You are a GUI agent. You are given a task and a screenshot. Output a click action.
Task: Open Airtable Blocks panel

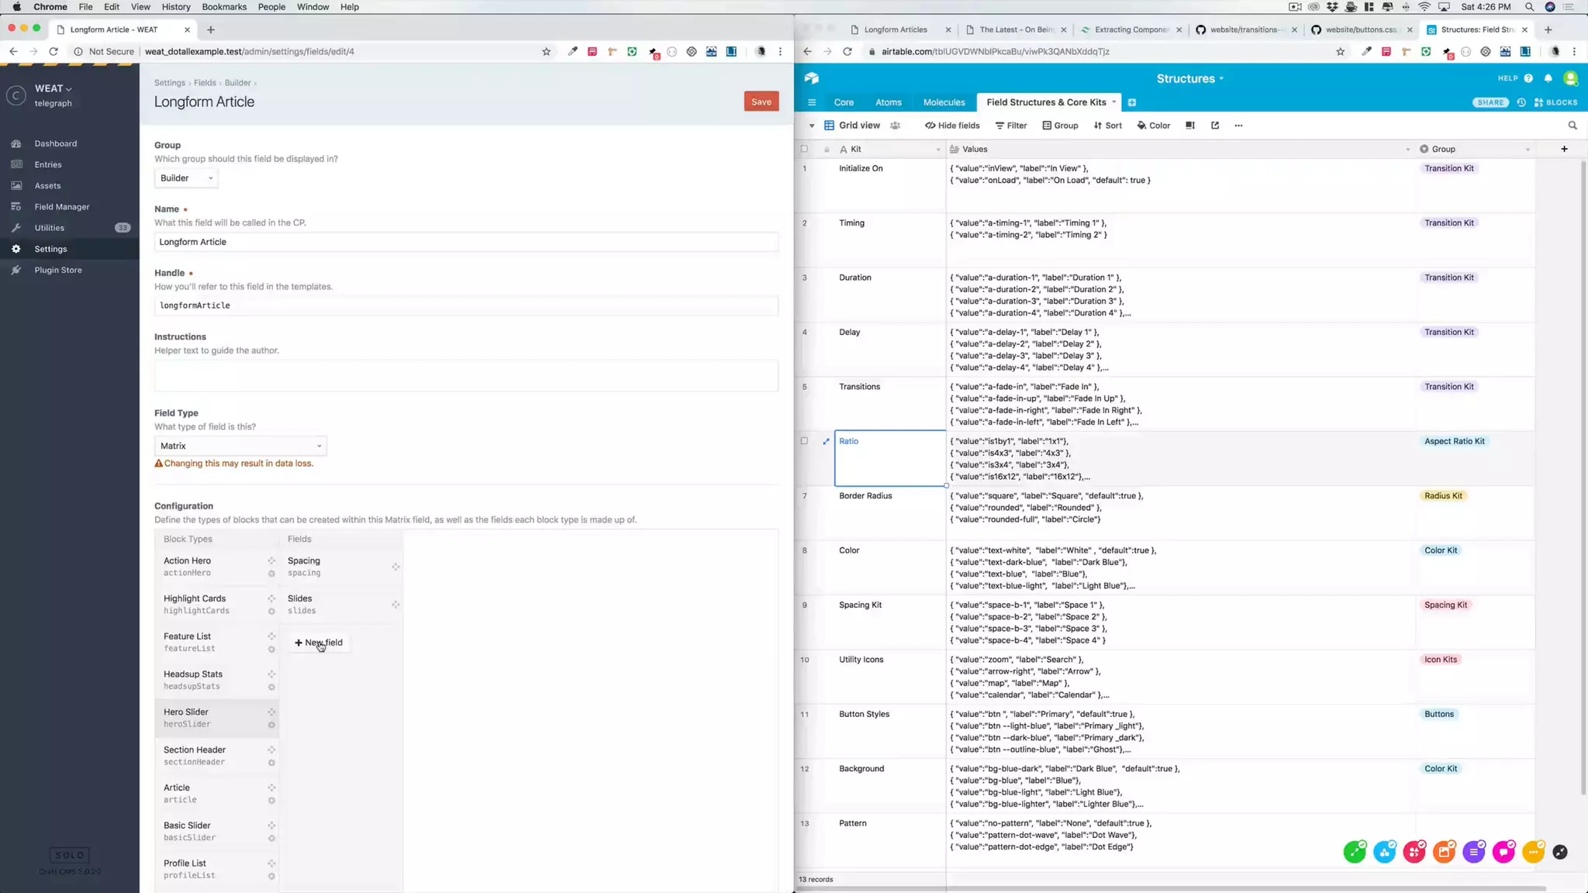coord(1555,102)
